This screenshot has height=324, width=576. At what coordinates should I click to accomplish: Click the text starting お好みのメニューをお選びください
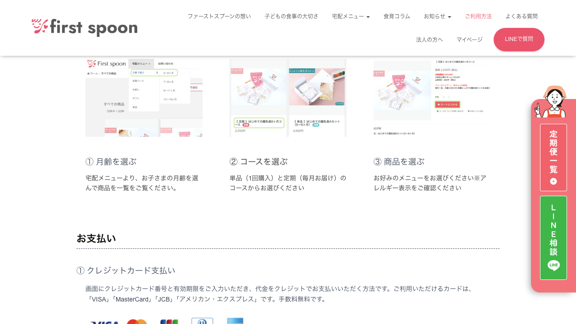click(430, 183)
